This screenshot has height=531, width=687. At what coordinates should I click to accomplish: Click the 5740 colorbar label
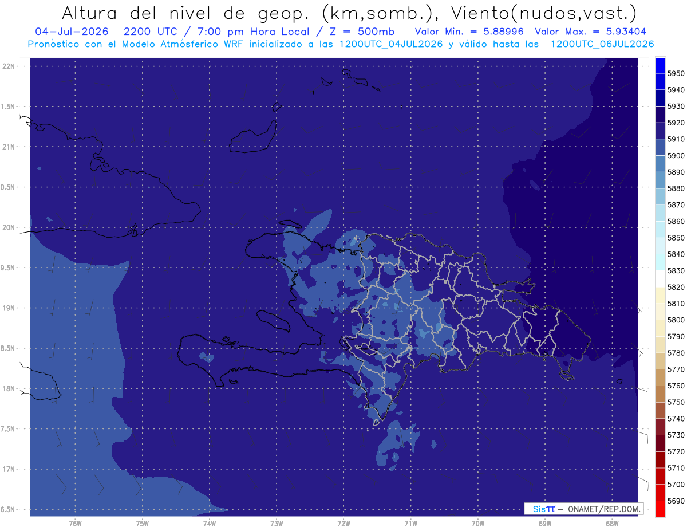pyautogui.click(x=676, y=419)
